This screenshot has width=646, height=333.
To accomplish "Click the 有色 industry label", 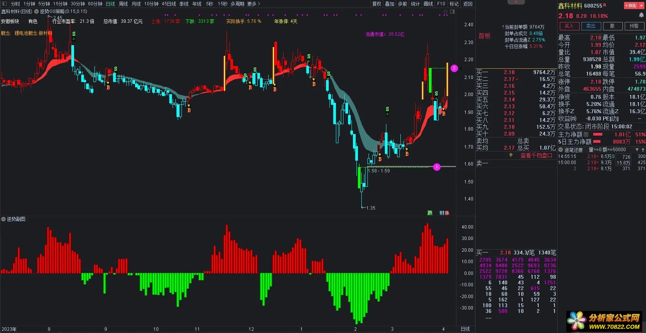I will (x=33, y=21).
